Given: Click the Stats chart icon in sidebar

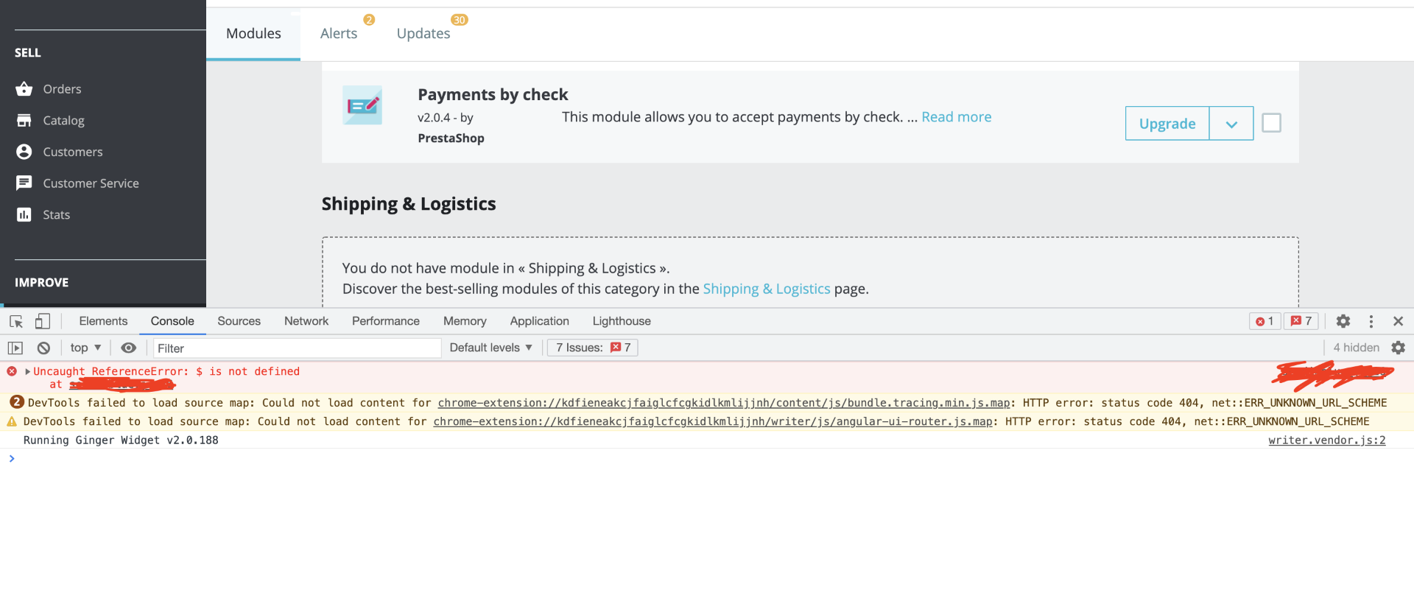Looking at the screenshot, I should tap(24, 214).
